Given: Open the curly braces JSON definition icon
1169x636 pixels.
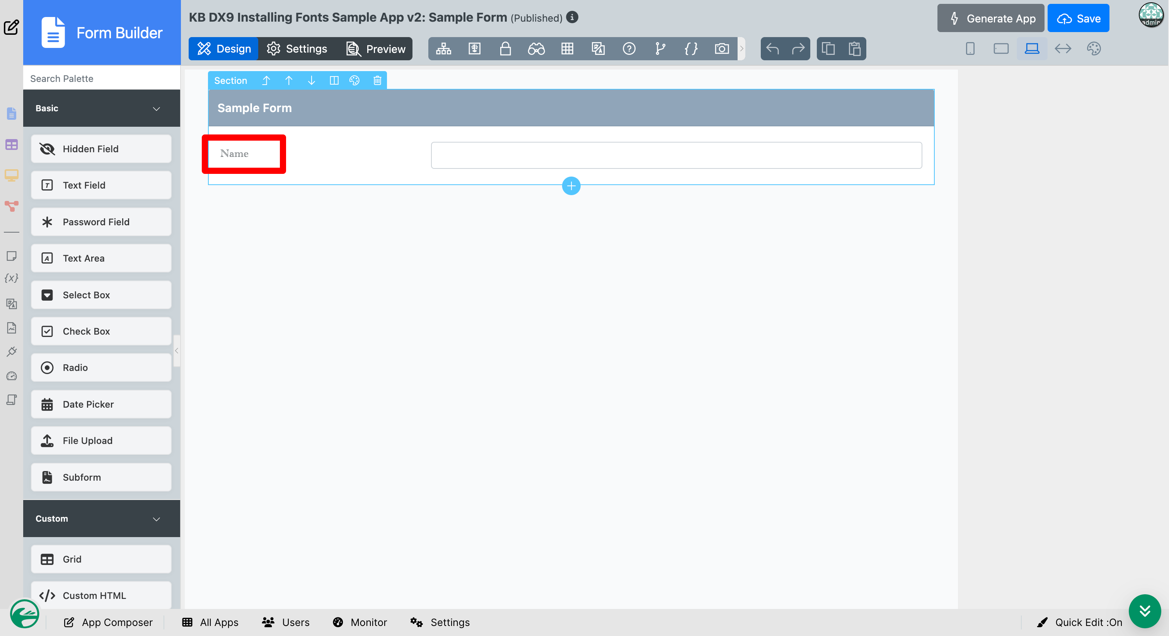Looking at the screenshot, I should coord(691,49).
